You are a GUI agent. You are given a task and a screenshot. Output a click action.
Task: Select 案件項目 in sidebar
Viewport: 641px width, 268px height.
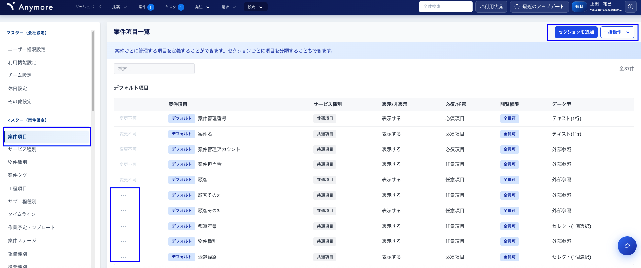(x=47, y=137)
